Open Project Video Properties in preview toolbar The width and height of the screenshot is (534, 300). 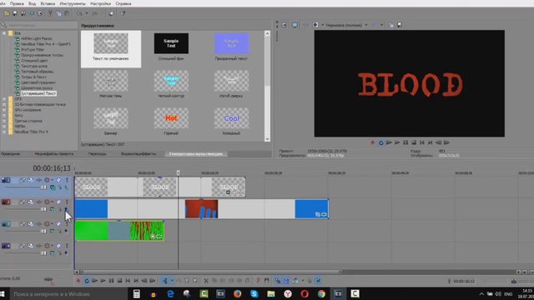[x=284, y=25]
